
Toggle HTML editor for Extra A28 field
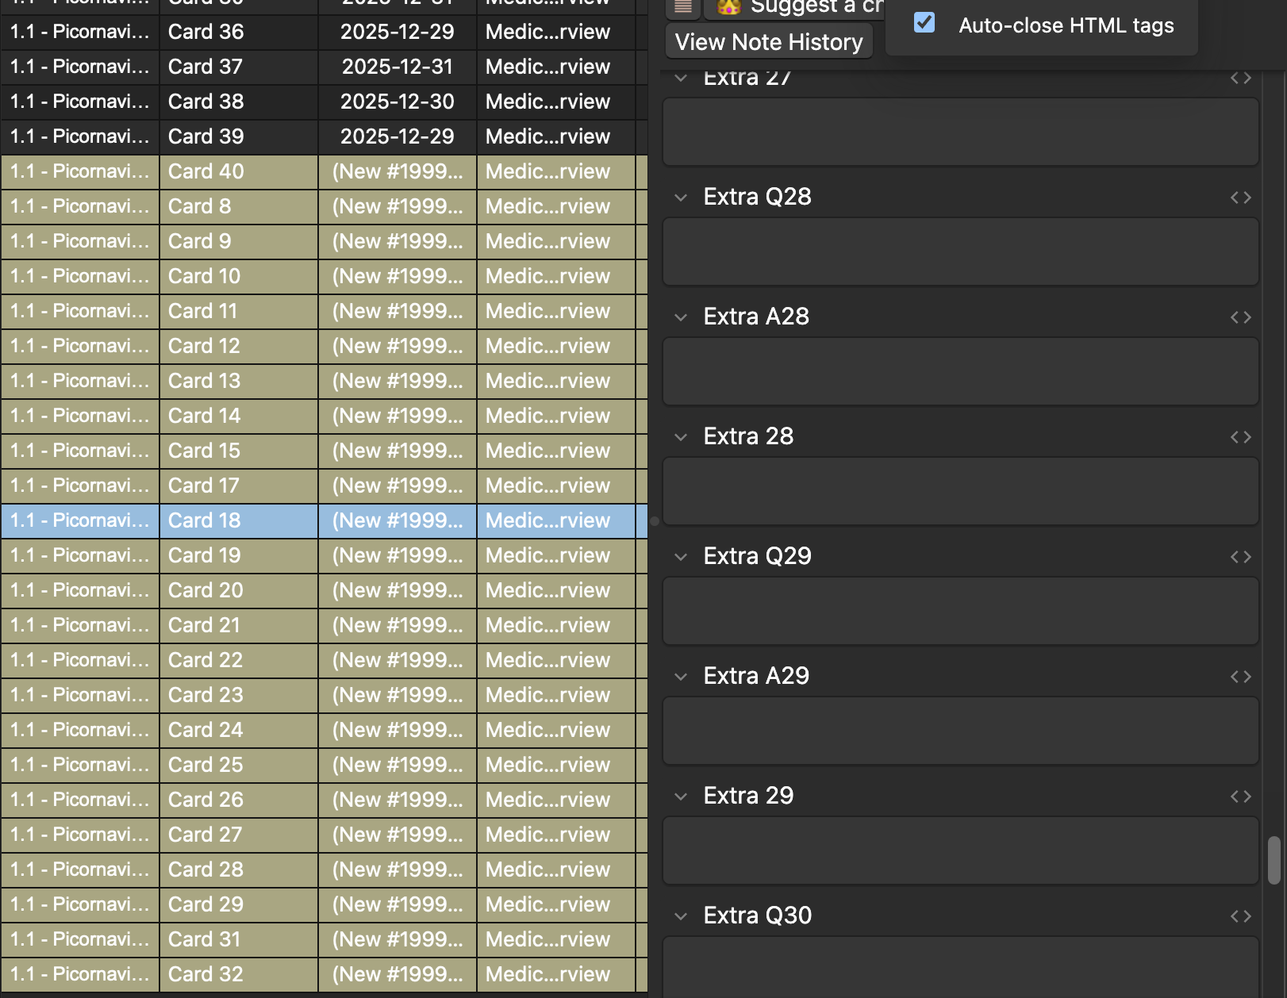(1240, 317)
